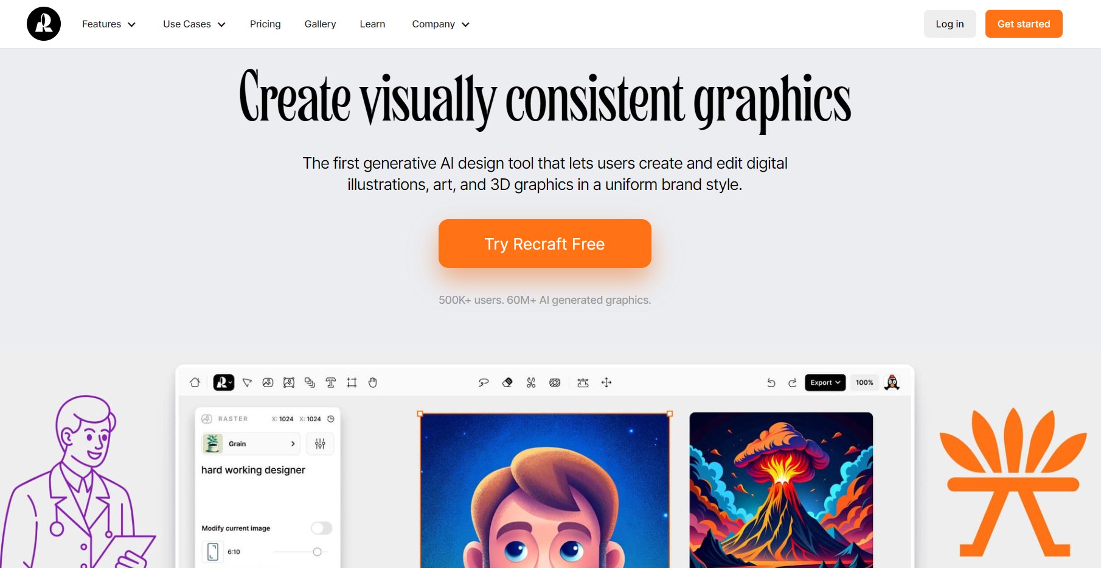Select the home icon in the editor toolbar
Screen dimensions: 1101x568
tap(195, 382)
